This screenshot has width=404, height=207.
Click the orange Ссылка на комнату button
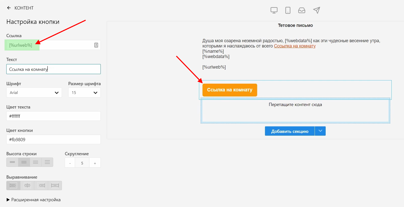[x=229, y=90]
